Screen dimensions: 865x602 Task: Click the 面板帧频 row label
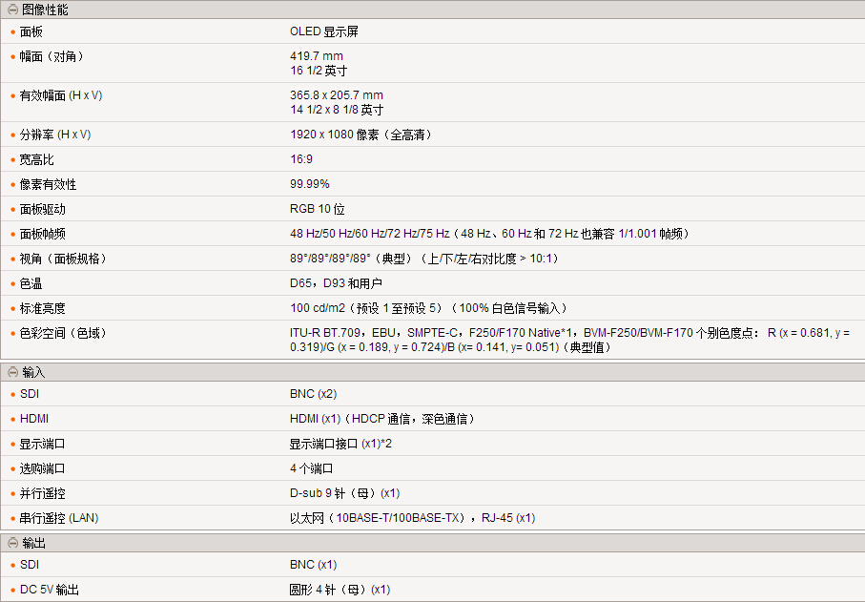42,235
